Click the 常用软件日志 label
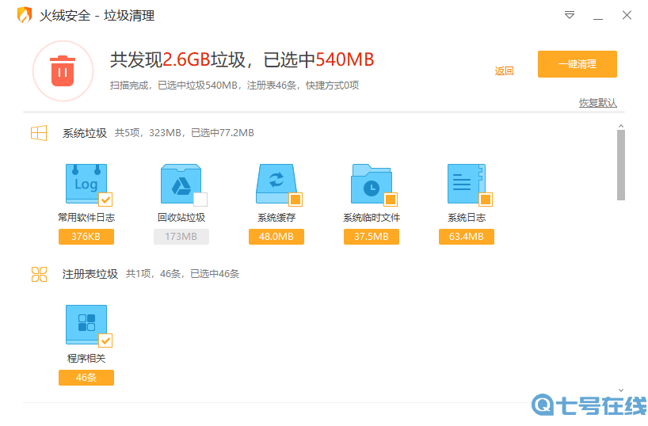This screenshot has height=426, width=648. tap(86, 217)
